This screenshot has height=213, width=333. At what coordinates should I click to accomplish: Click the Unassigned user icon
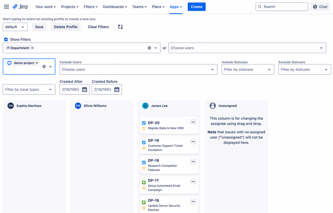213,106
